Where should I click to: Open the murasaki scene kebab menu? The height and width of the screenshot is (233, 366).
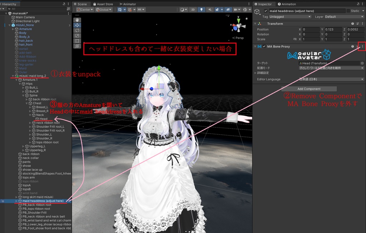coord(68,14)
